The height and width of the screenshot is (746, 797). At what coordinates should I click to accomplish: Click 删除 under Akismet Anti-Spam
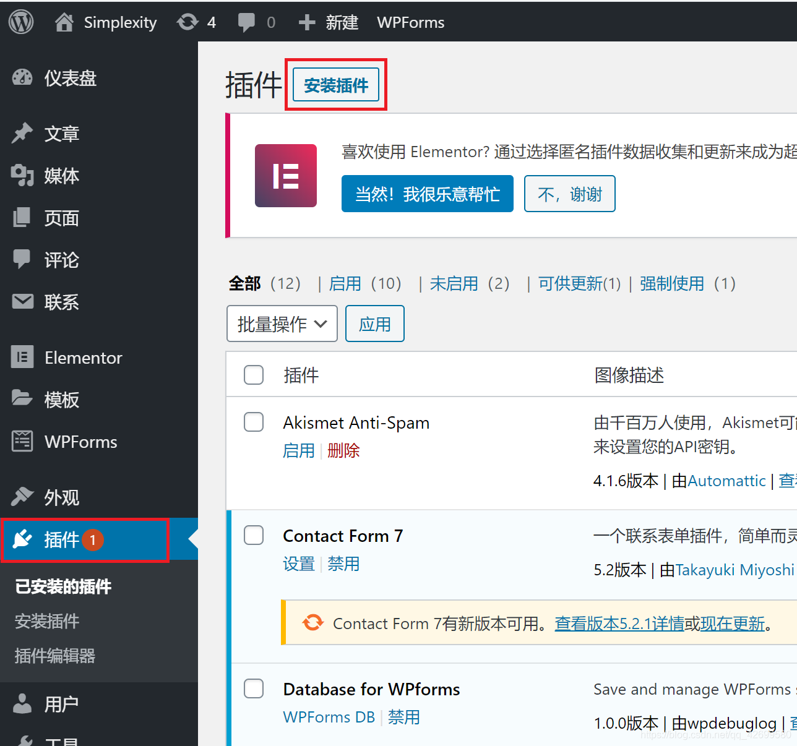click(343, 450)
